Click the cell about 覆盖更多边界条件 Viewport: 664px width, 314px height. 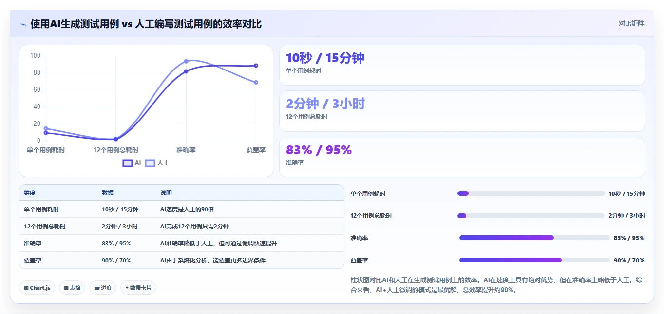(x=213, y=261)
